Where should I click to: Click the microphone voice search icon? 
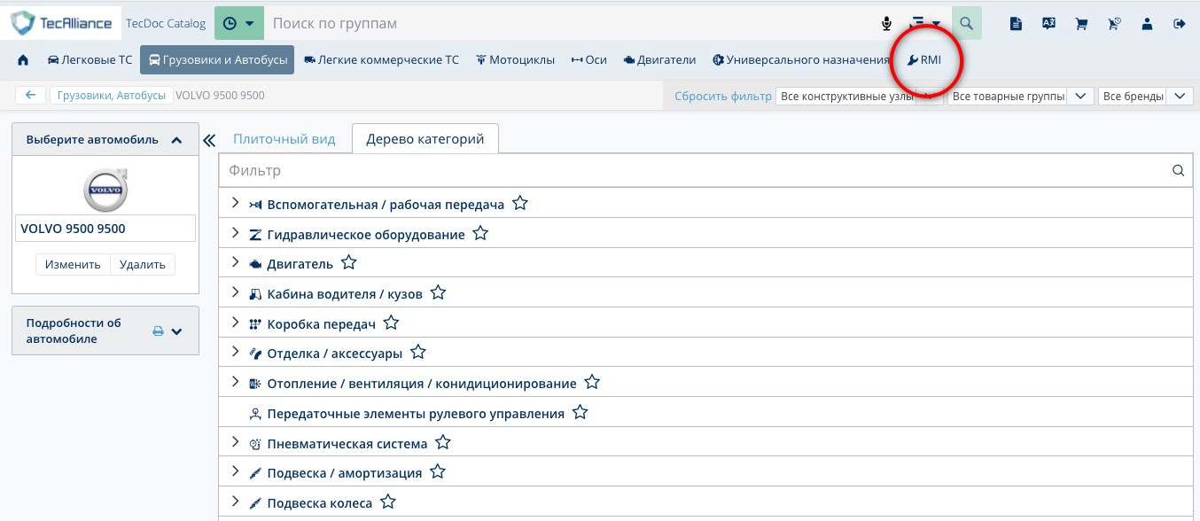(x=886, y=24)
